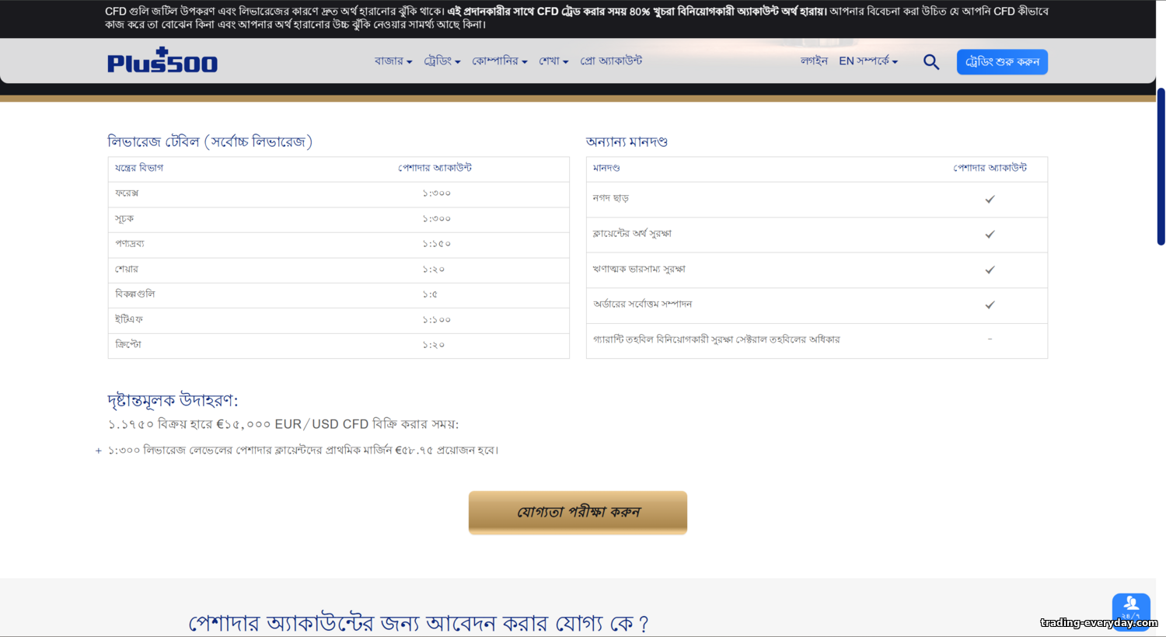Open the search magnifier icon
This screenshot has width=1166, height=637.
click(930, 61)
